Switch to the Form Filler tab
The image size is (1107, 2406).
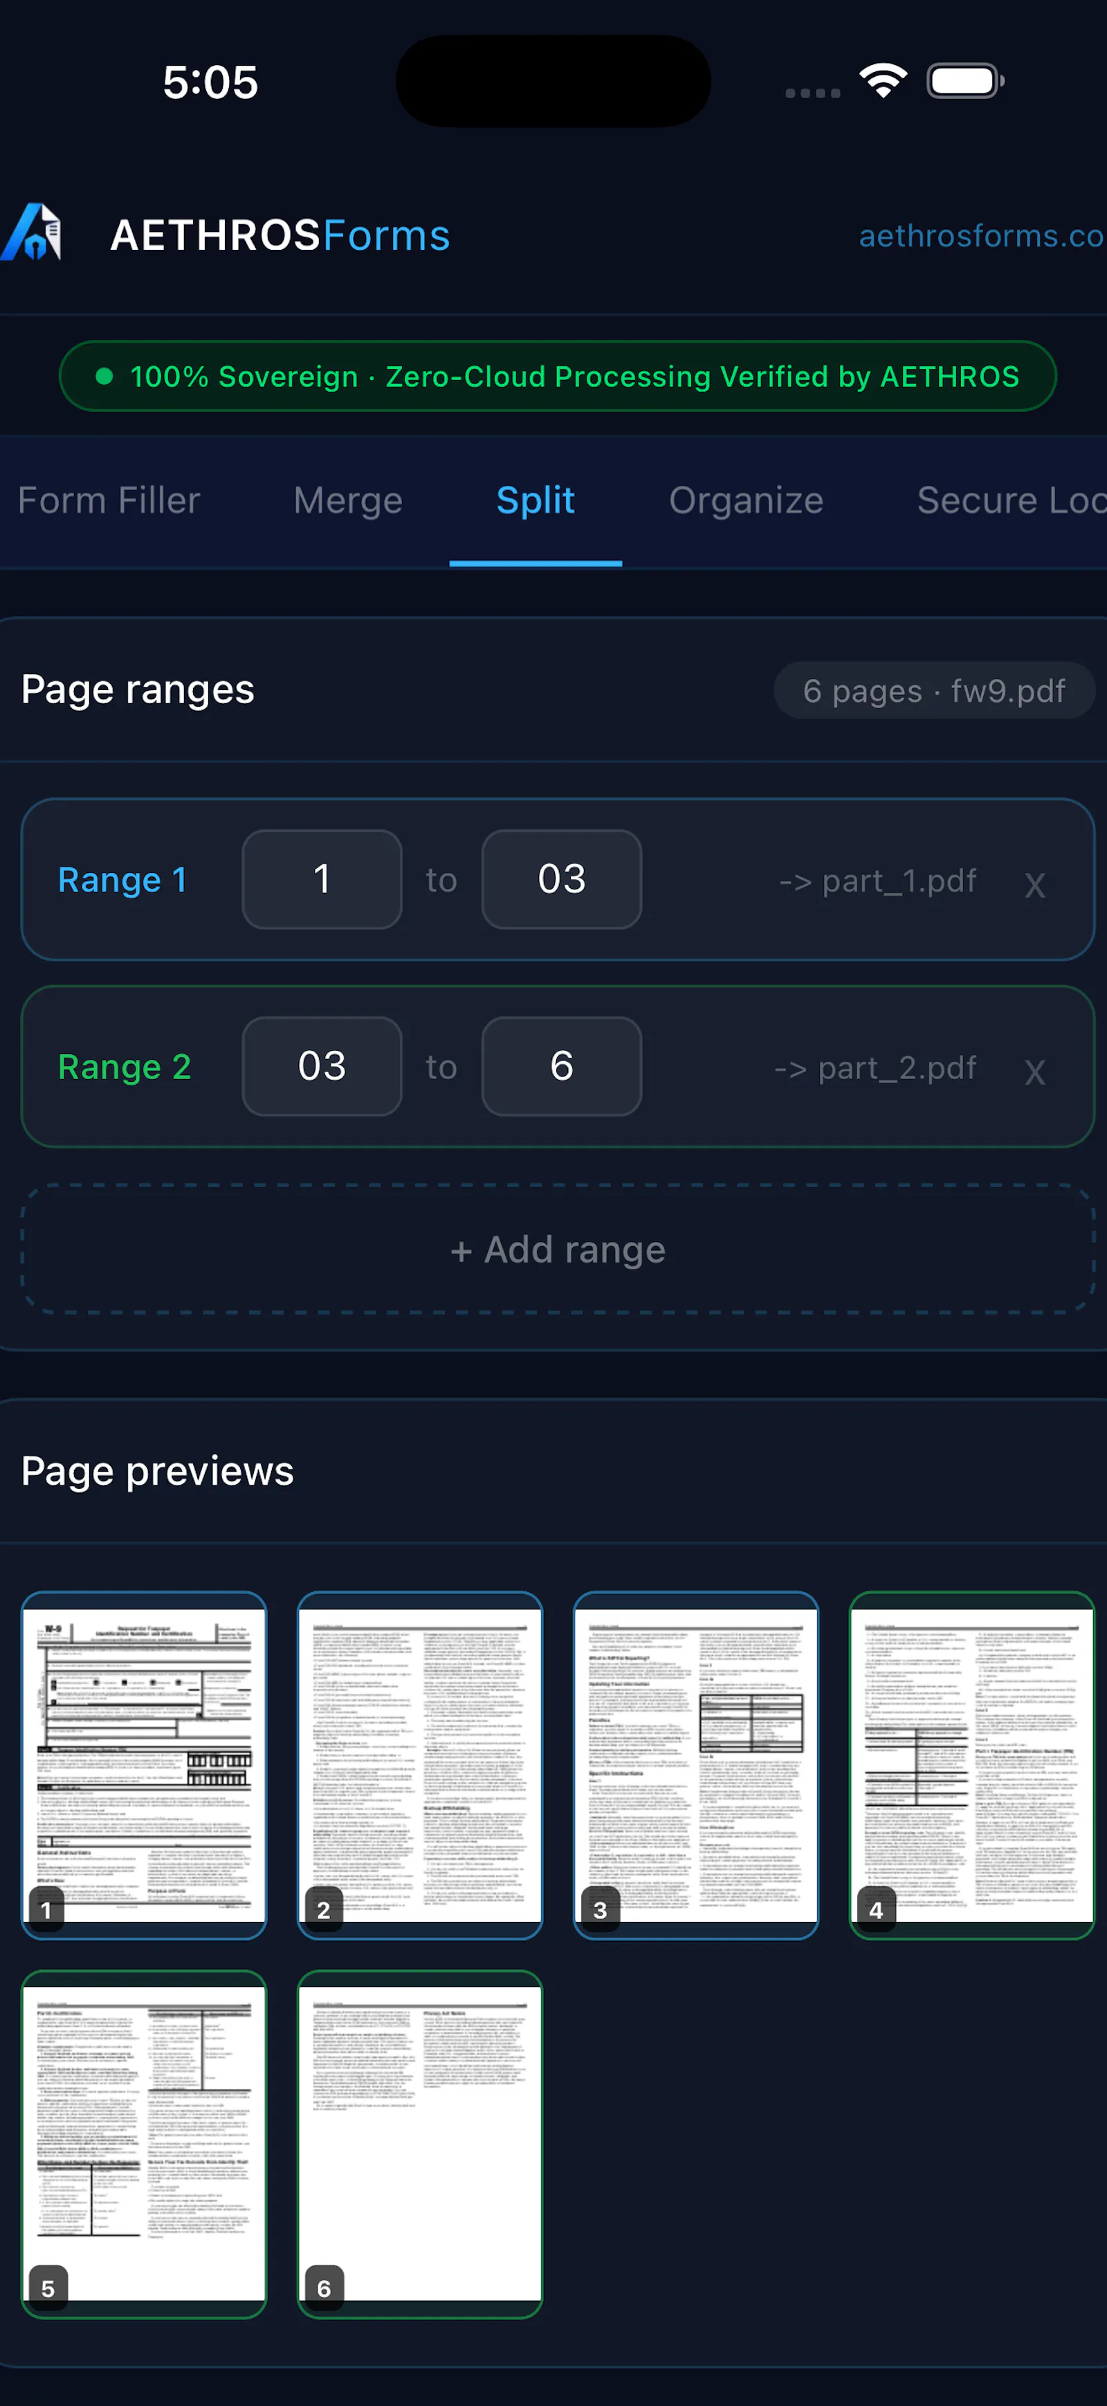coord(109,500)
